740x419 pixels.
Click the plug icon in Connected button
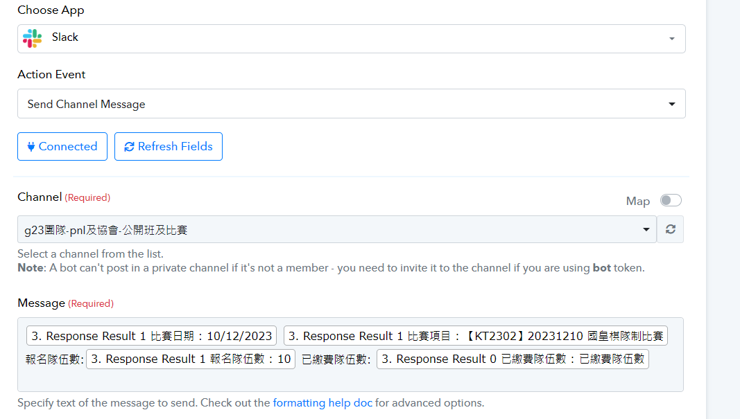tap(31, 147)
